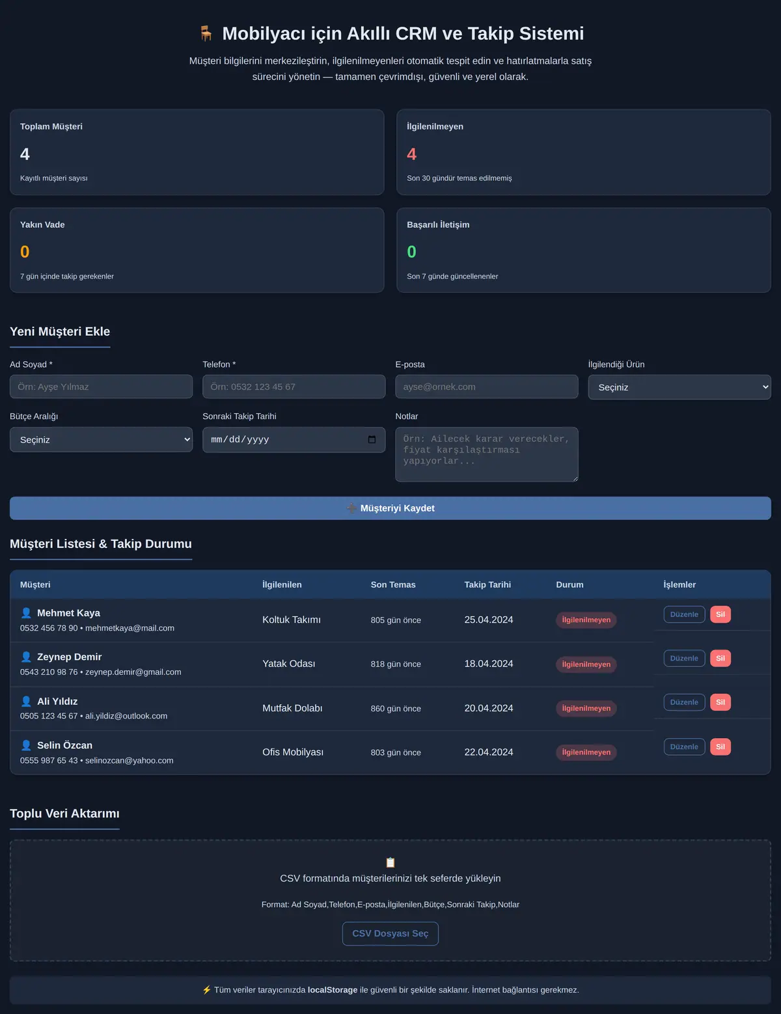Click the person icon beside Ali Yıldız
The width and height of the screenshot is (781, 1014).
pyautogui.click(x=26, y=701)
